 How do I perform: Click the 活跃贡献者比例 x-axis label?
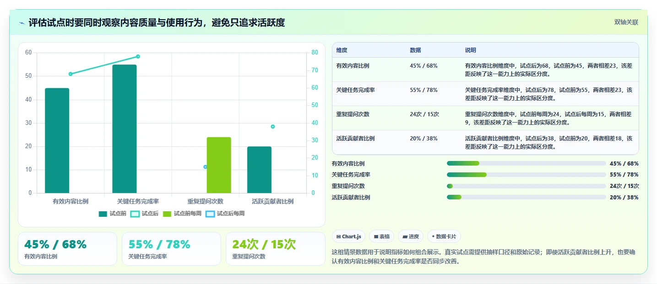273,201
